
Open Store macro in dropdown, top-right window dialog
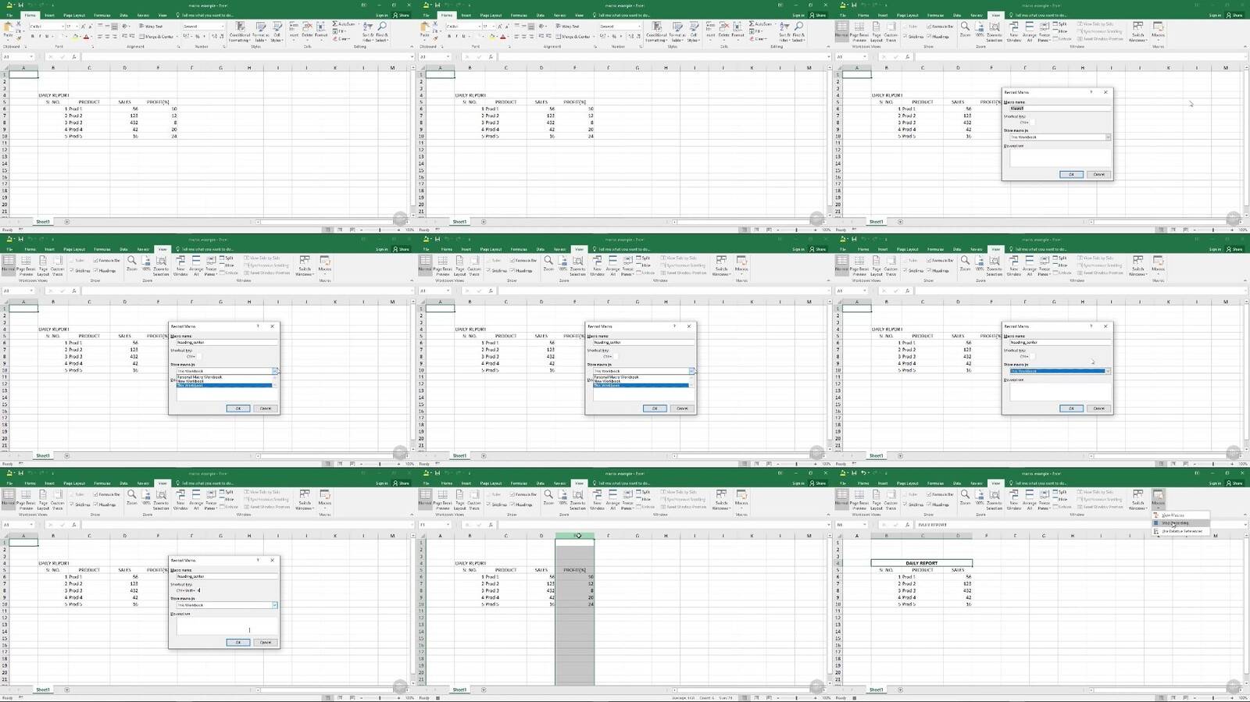click(1108, 137)
